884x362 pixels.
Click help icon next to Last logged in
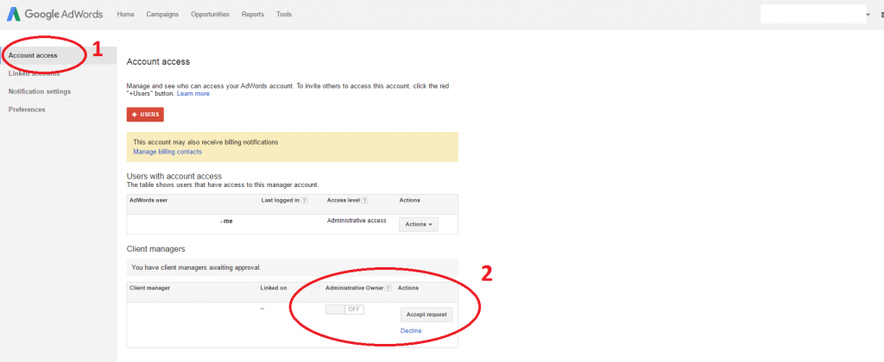point(304,200)
